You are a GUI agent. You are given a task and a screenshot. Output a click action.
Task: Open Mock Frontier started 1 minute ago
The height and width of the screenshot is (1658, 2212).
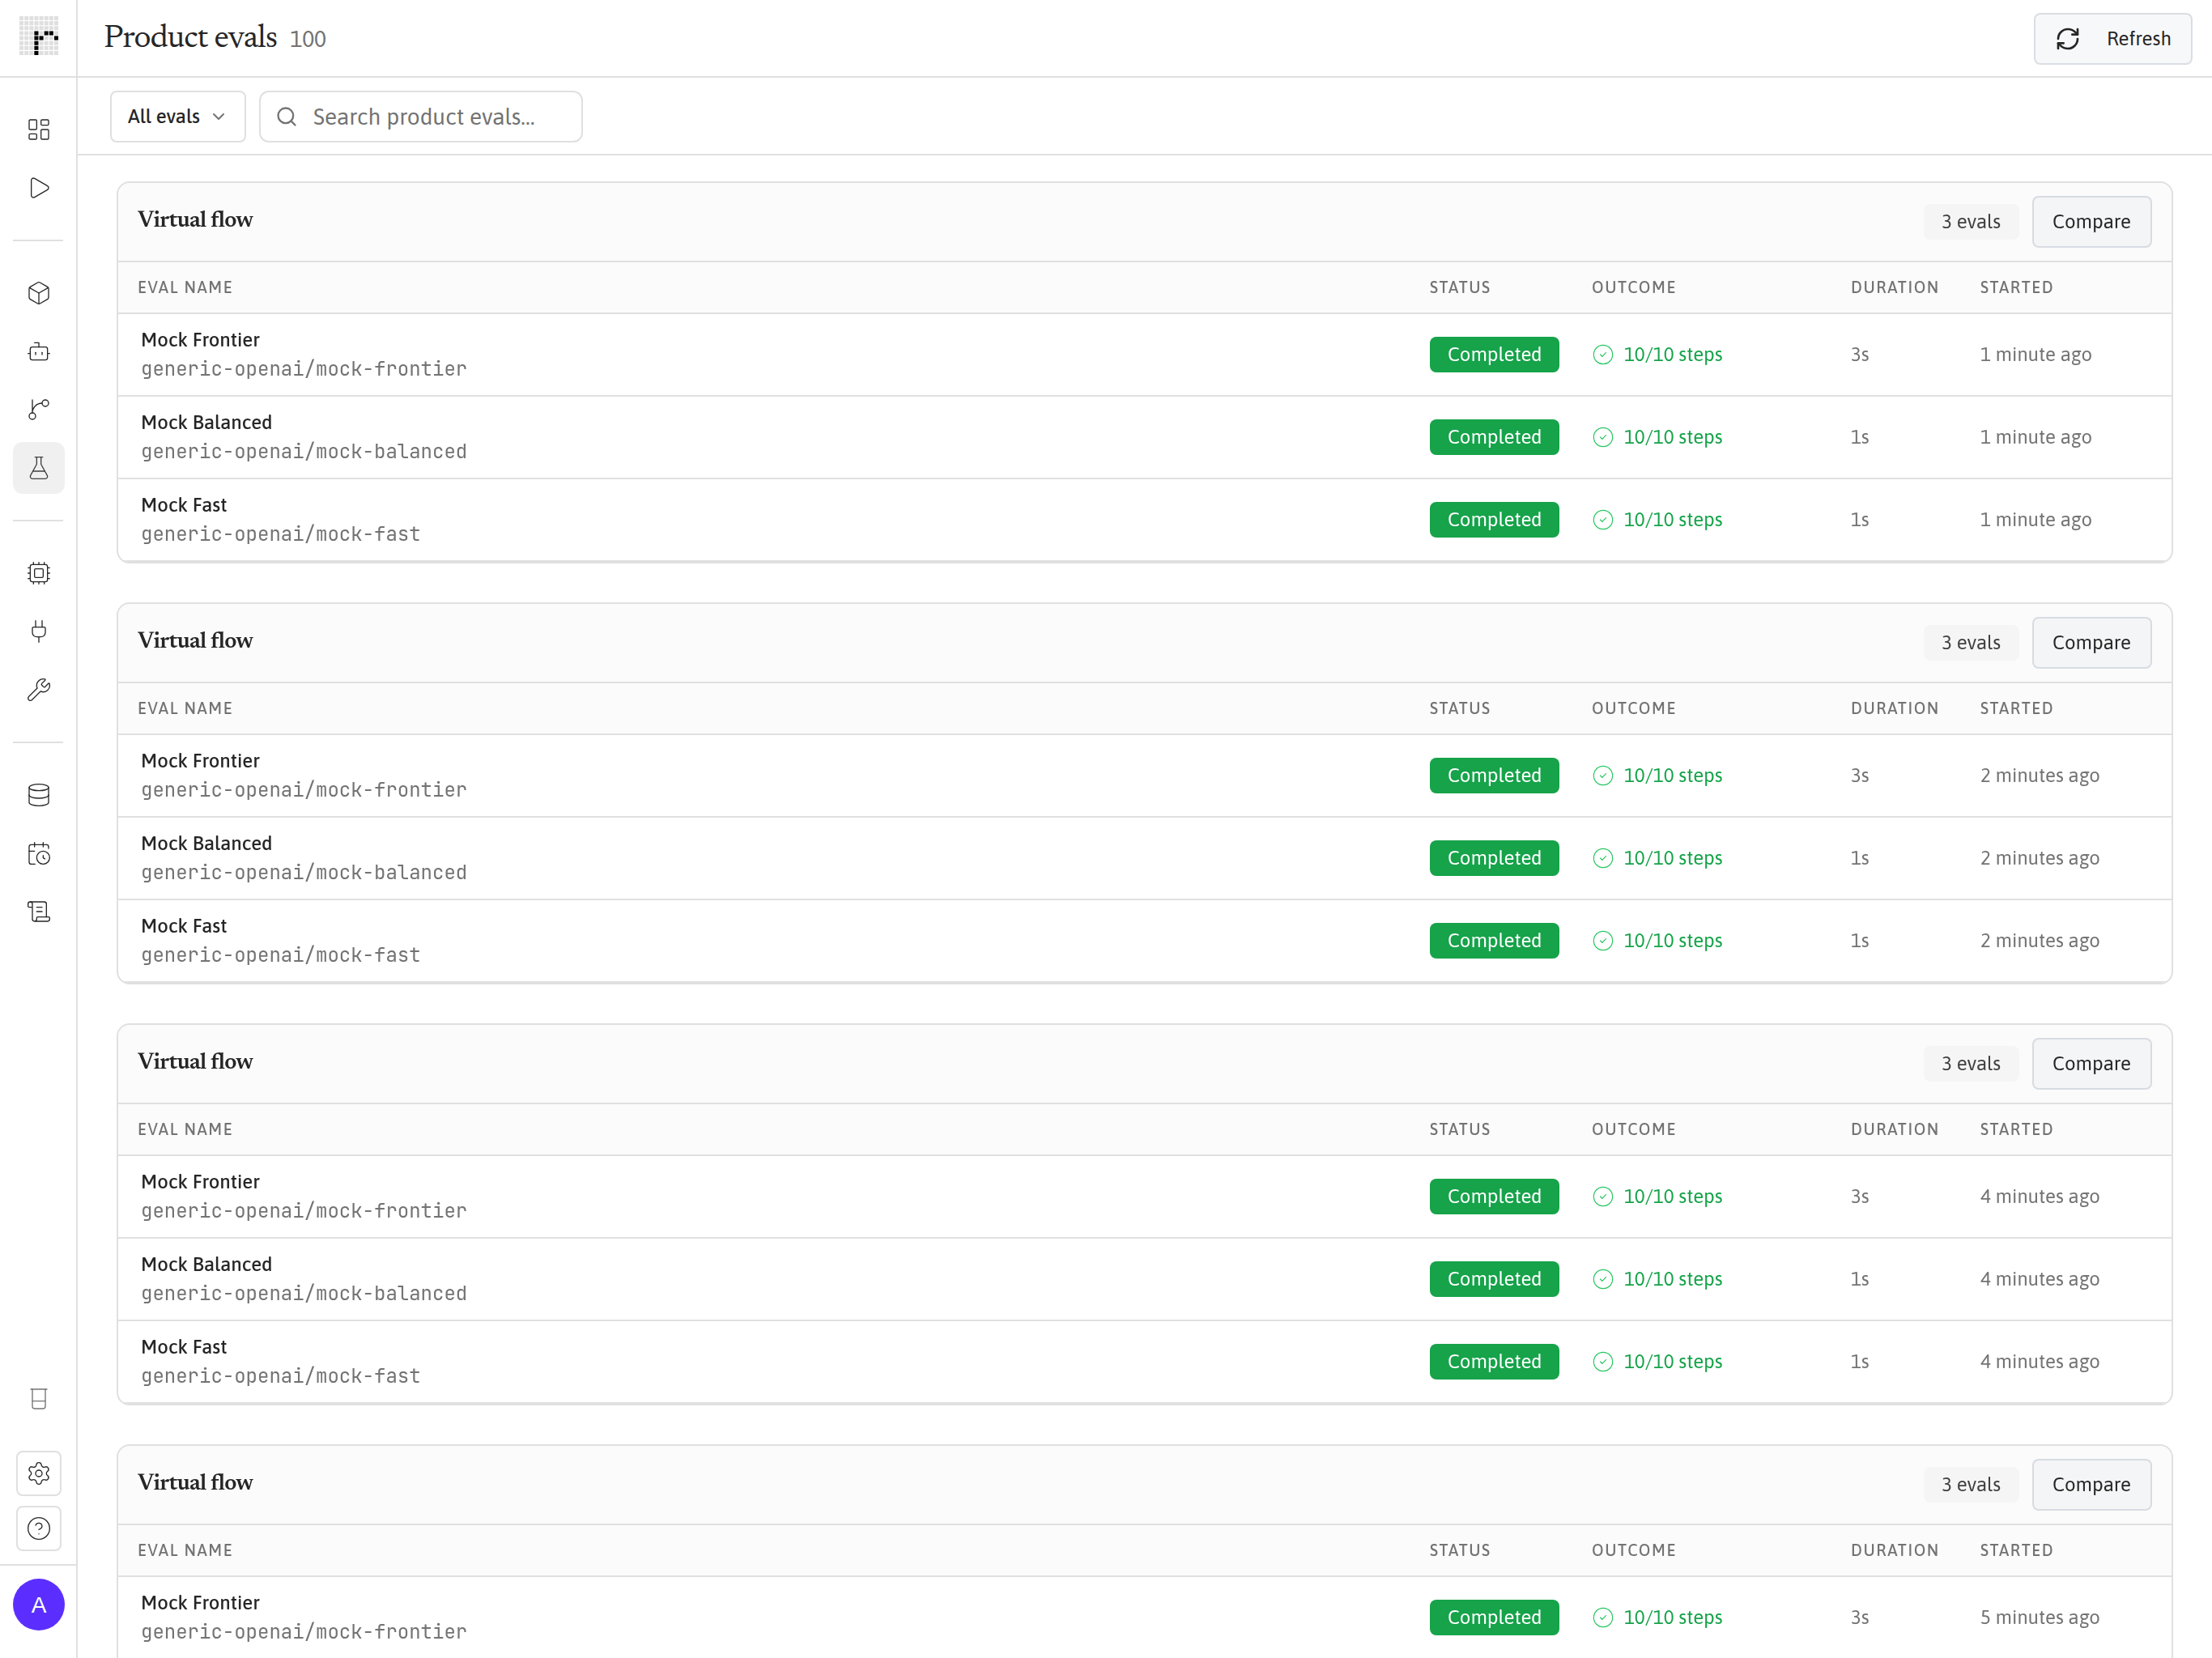(1144, 354)
